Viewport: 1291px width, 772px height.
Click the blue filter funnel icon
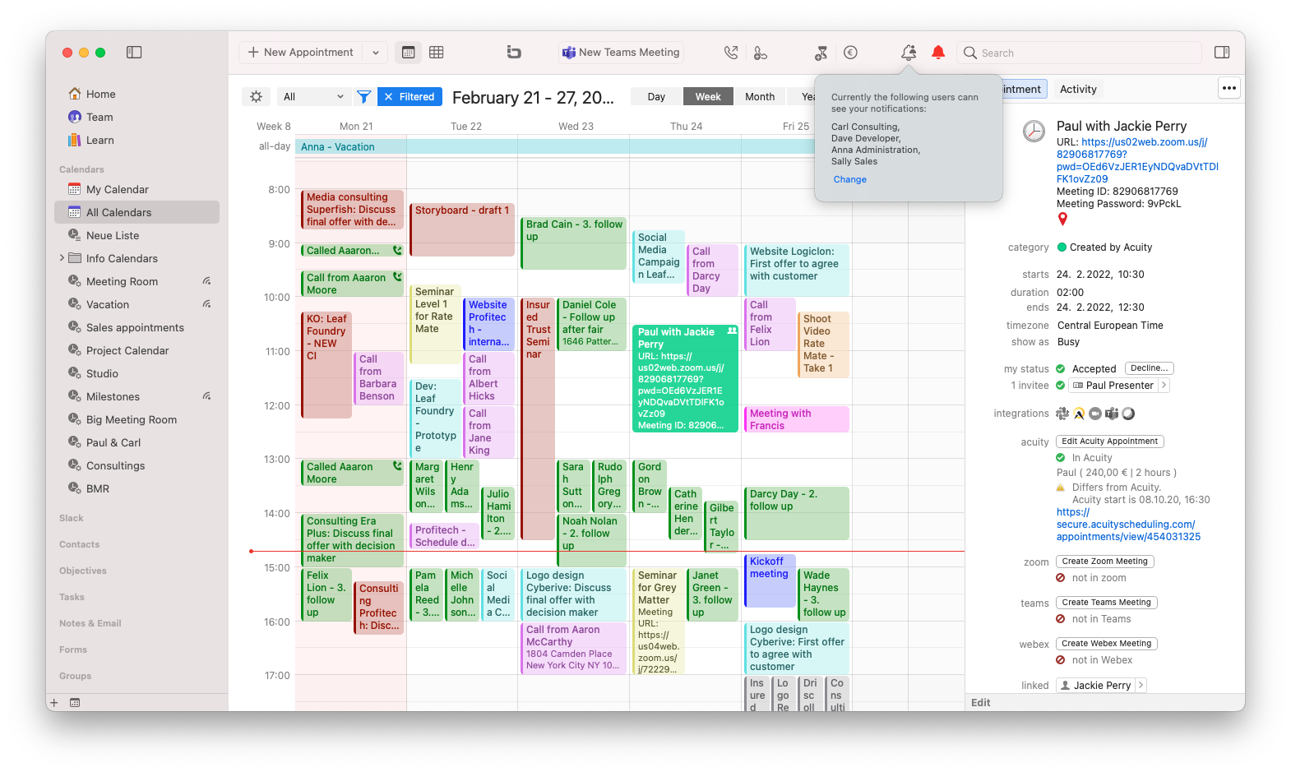[x=363, y=97]
